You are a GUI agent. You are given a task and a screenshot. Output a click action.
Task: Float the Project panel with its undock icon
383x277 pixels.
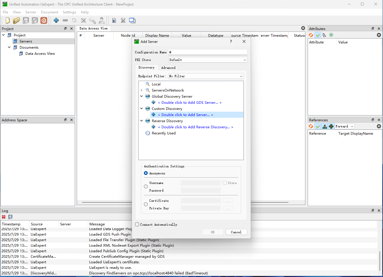65,29
